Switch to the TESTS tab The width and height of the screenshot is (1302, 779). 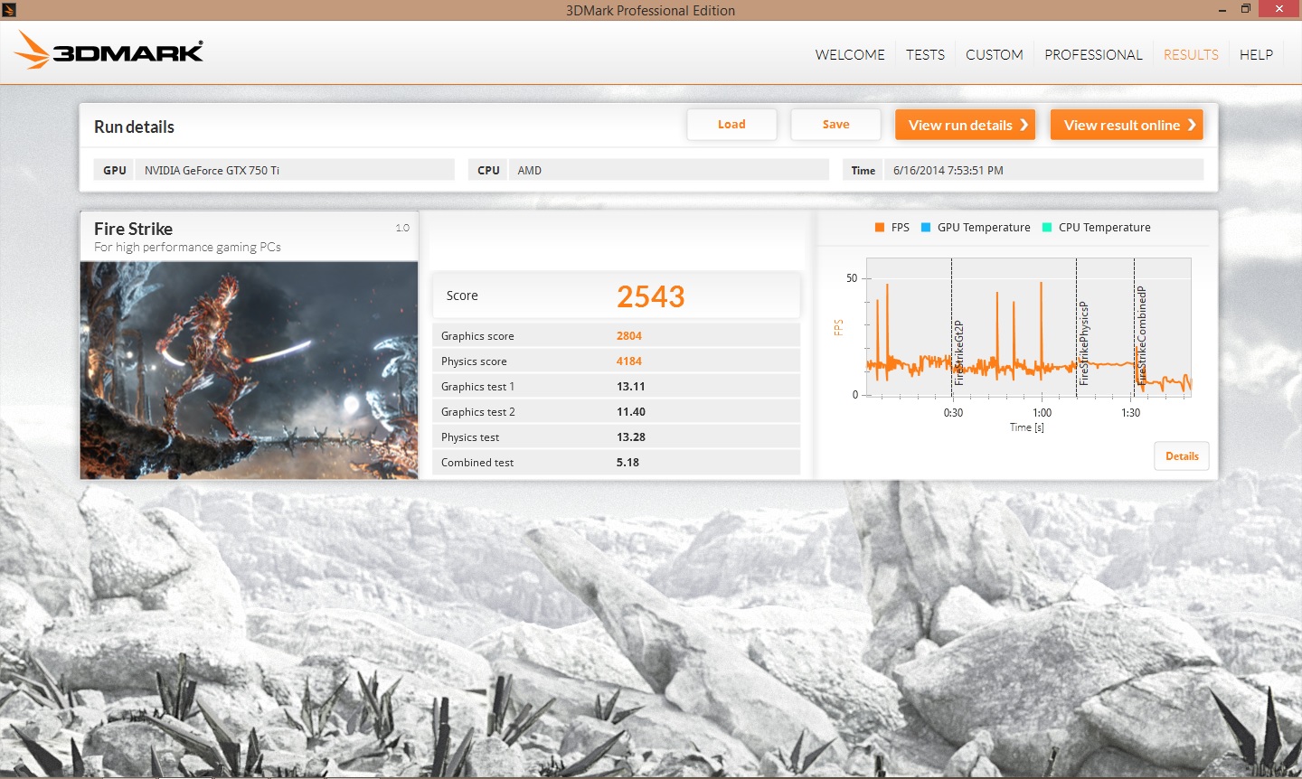[x=925, y=54]
